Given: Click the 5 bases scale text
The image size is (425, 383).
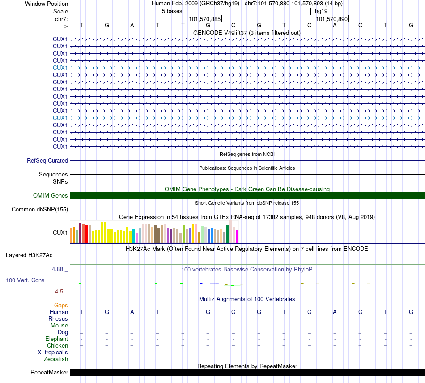Looking at the screenshot, I should coord(172,11).
